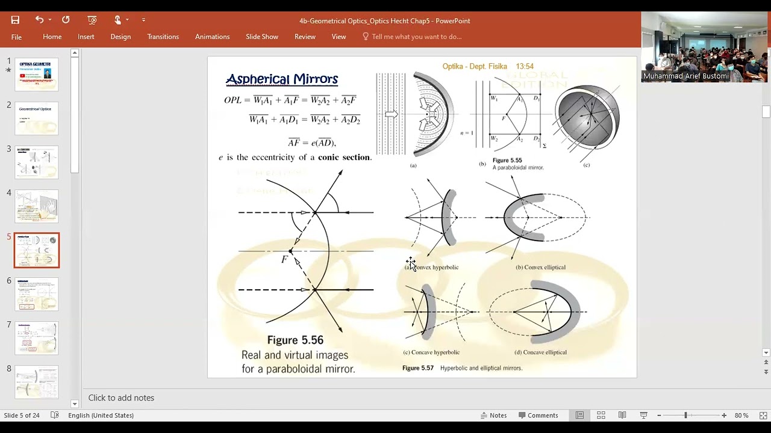The image size is (771, 433).
Task: Click the Next Slide double-arrow button
Action: 766,372
